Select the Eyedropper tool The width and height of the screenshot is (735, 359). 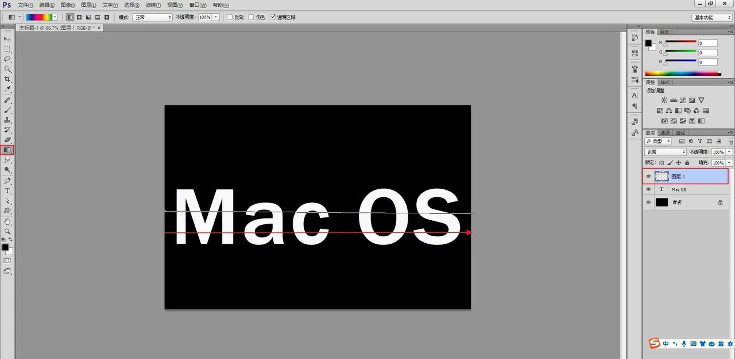point(7,89)
